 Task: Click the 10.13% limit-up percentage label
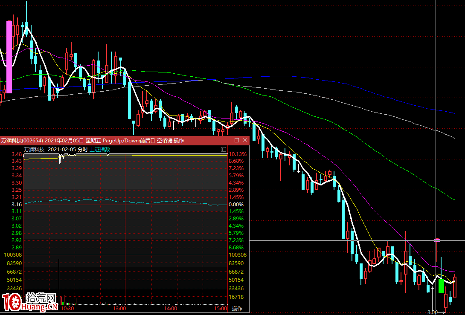(237, 154)
